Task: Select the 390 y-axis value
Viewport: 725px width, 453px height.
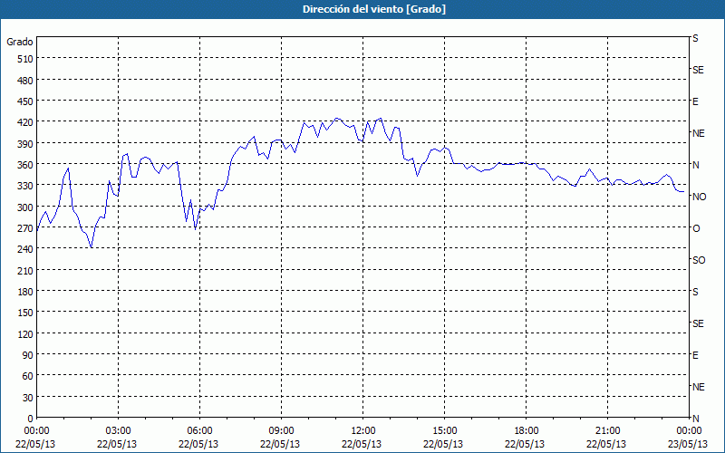Action: [x=26, y=144]
